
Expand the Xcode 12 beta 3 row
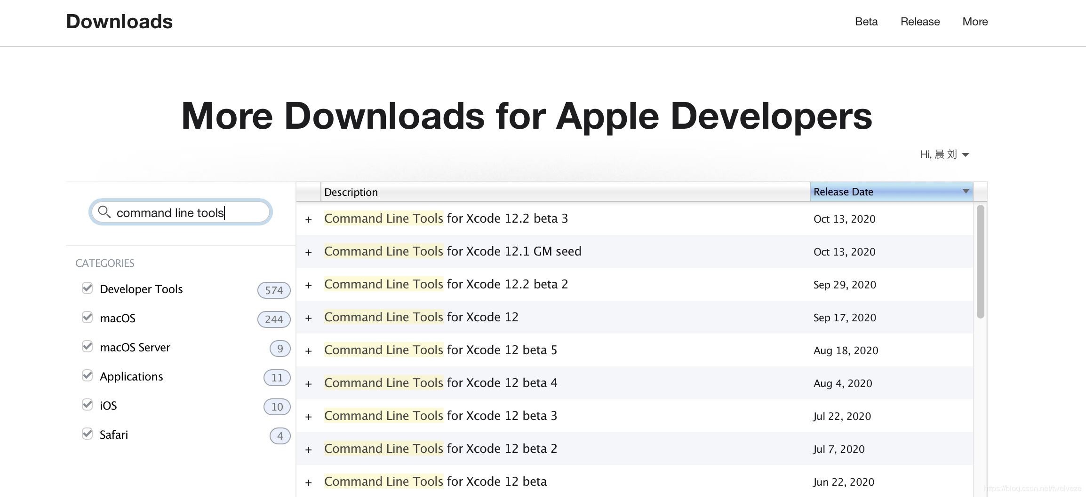[309, 417]
